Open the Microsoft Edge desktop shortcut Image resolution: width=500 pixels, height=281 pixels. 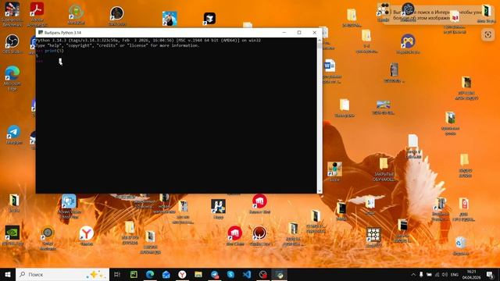pyautogui.click(x=12, y=78)
